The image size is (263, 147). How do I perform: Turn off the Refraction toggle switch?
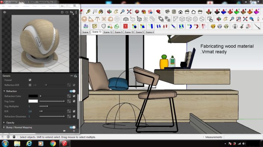coord(72,91)
